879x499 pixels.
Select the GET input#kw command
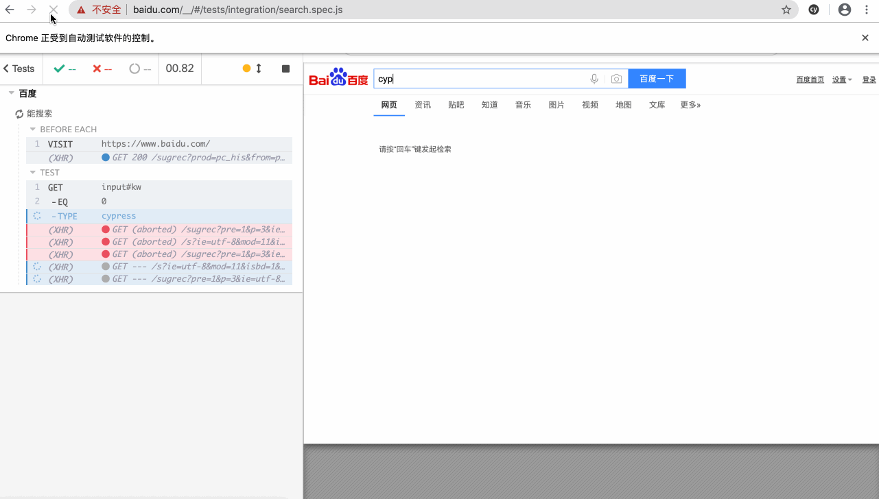pyautogui.click(x=159, y=187)
